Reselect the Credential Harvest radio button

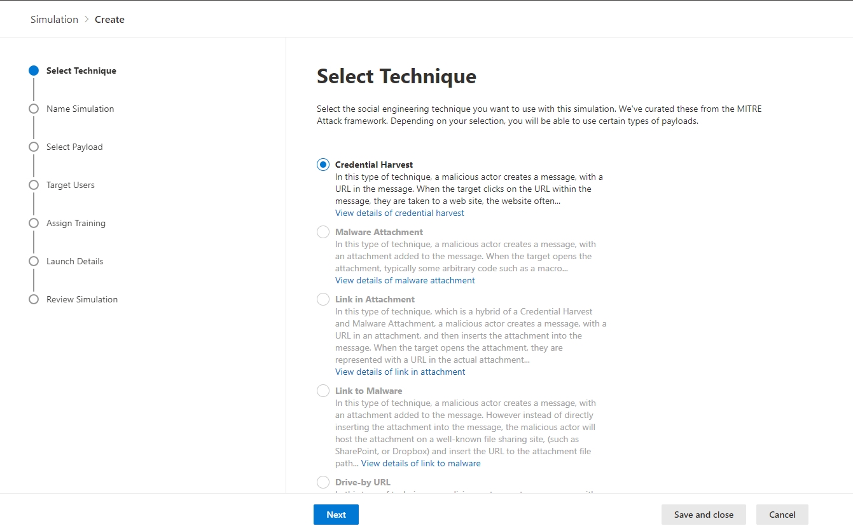pos(322,164)
